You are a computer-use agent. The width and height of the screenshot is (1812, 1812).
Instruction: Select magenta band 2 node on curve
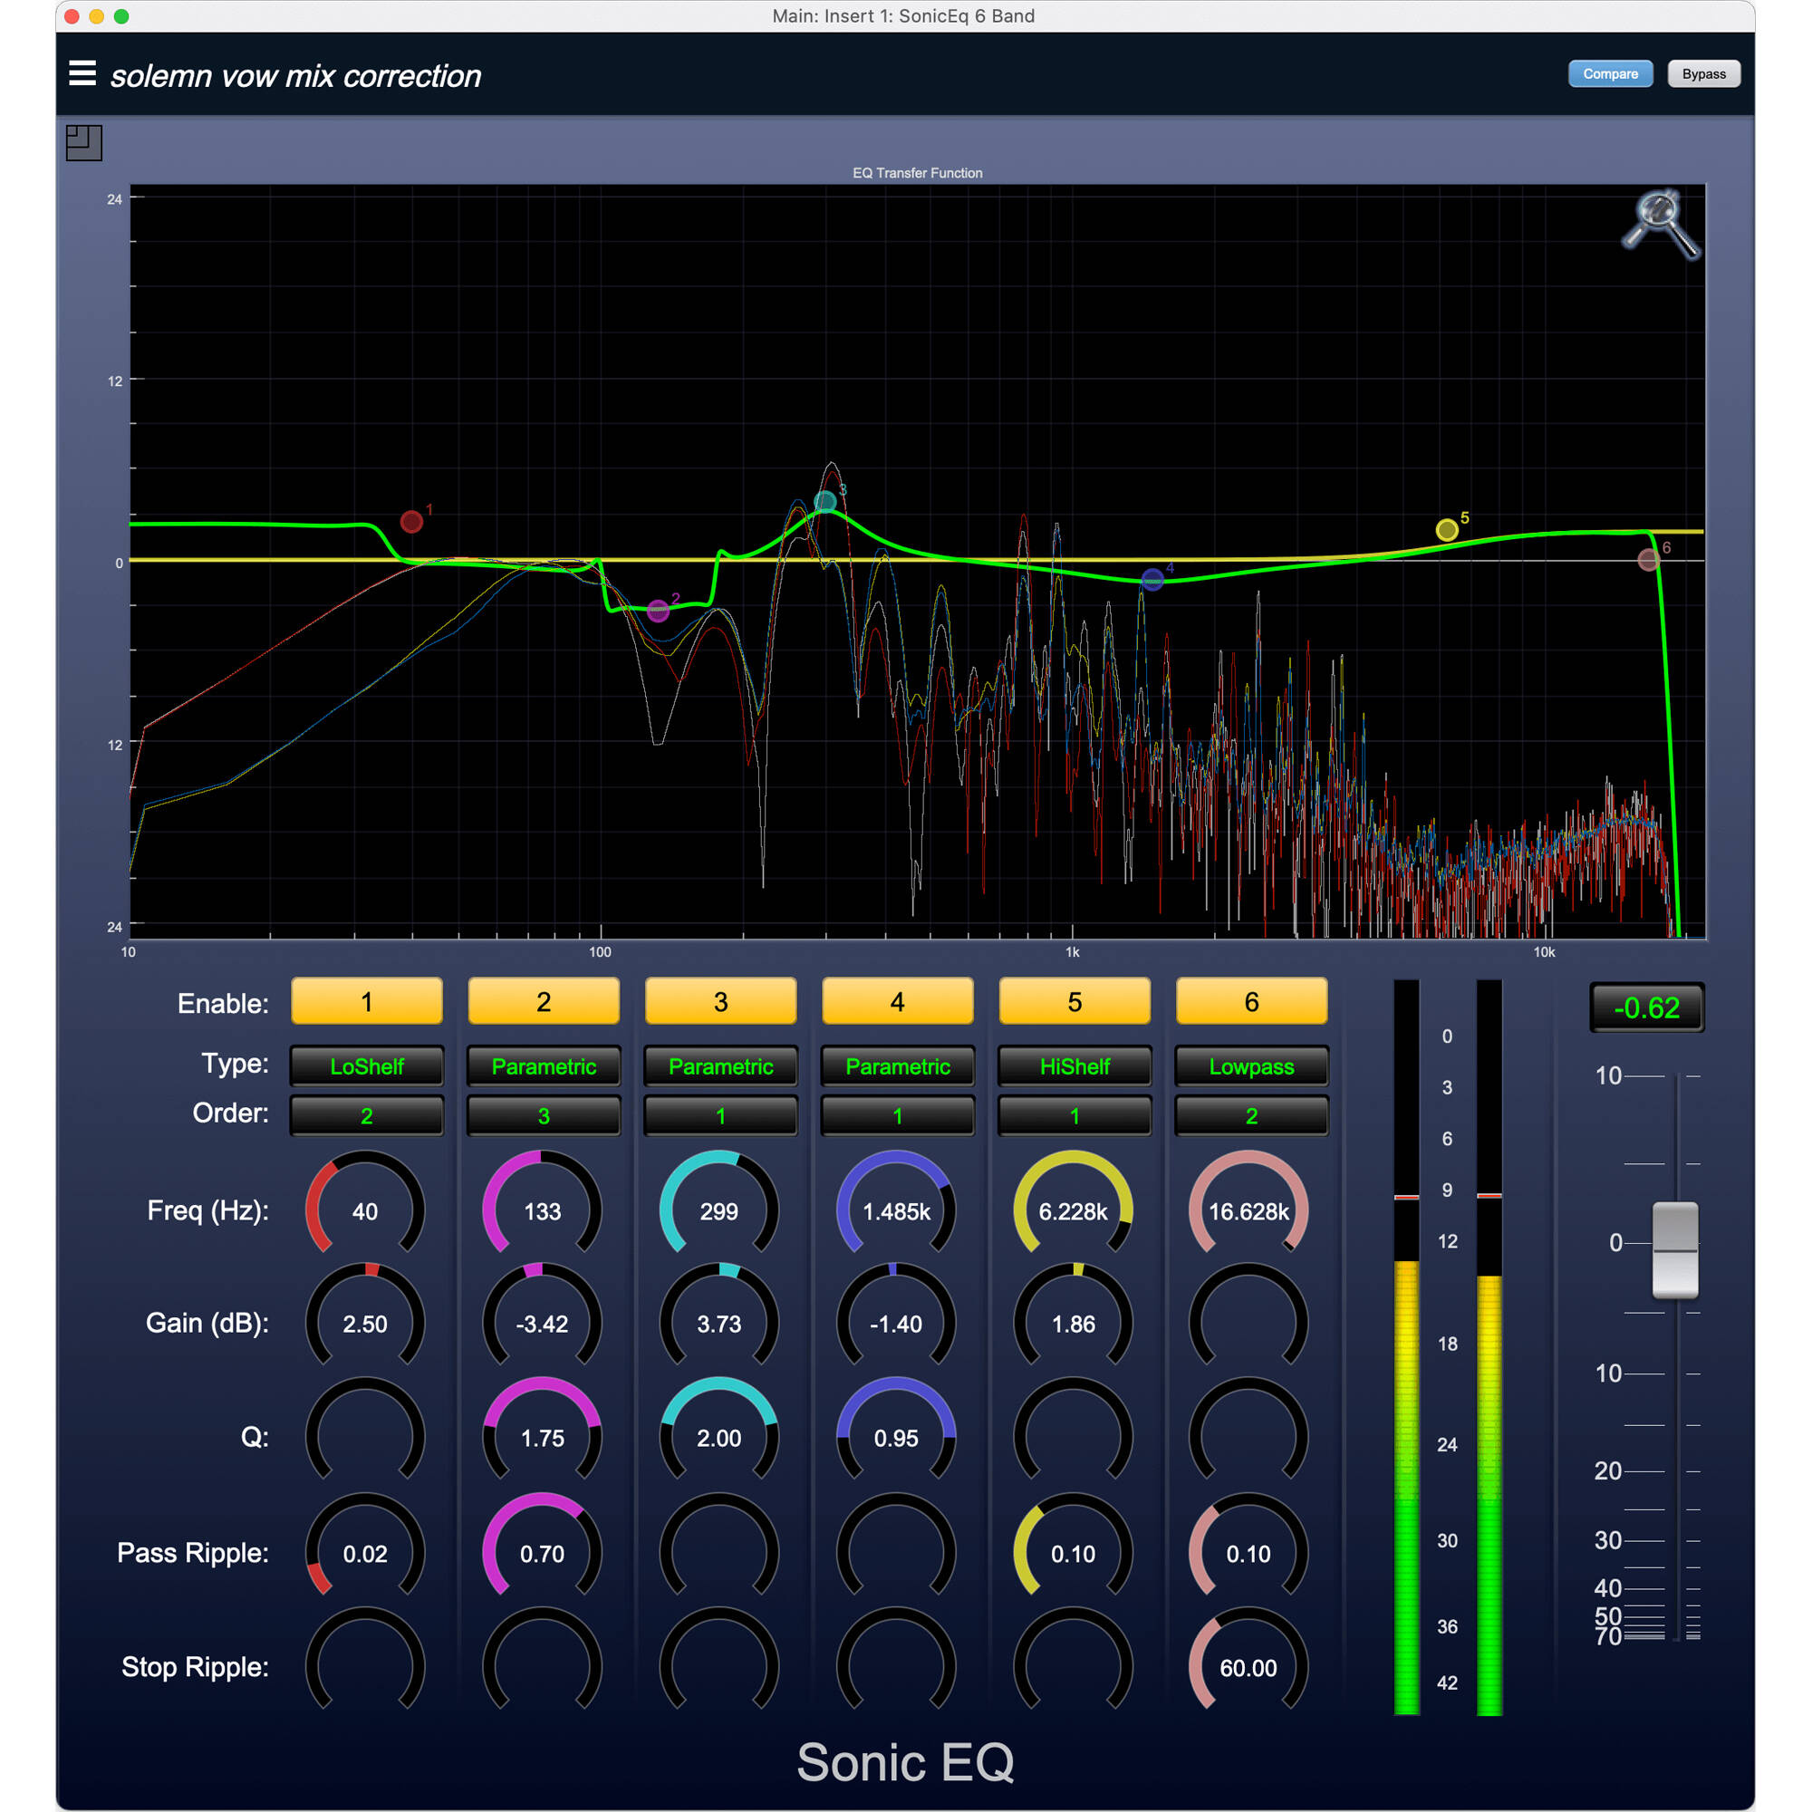[659, 612]
